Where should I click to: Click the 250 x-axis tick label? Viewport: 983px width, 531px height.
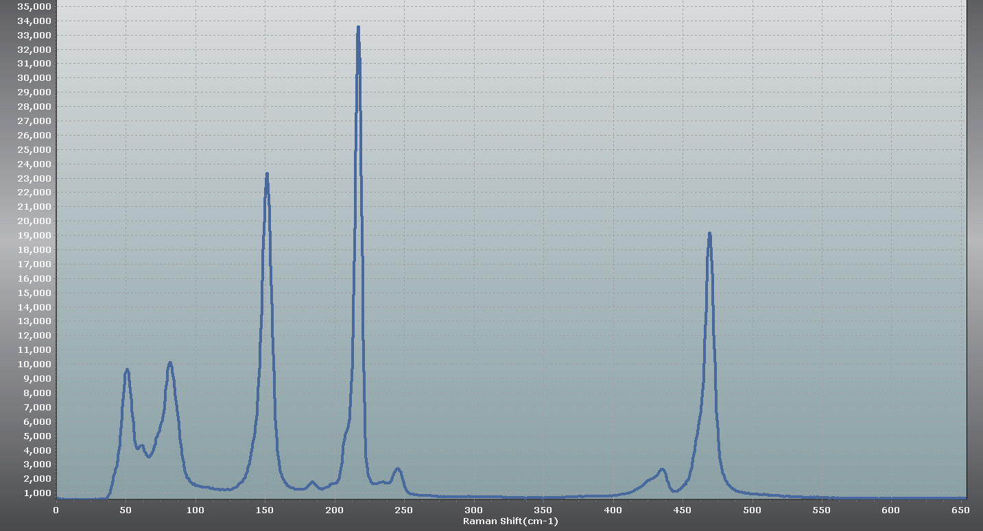(x=404, y=510)
